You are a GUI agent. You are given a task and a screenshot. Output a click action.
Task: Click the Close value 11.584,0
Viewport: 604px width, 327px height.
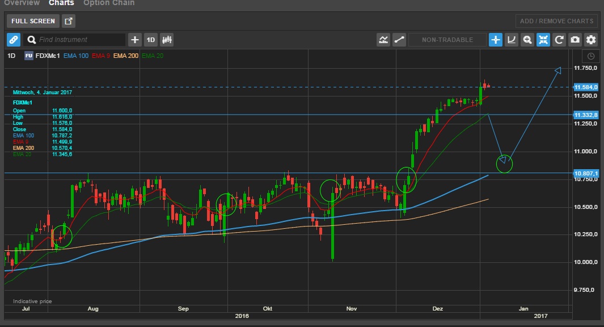tap(62, 129)
